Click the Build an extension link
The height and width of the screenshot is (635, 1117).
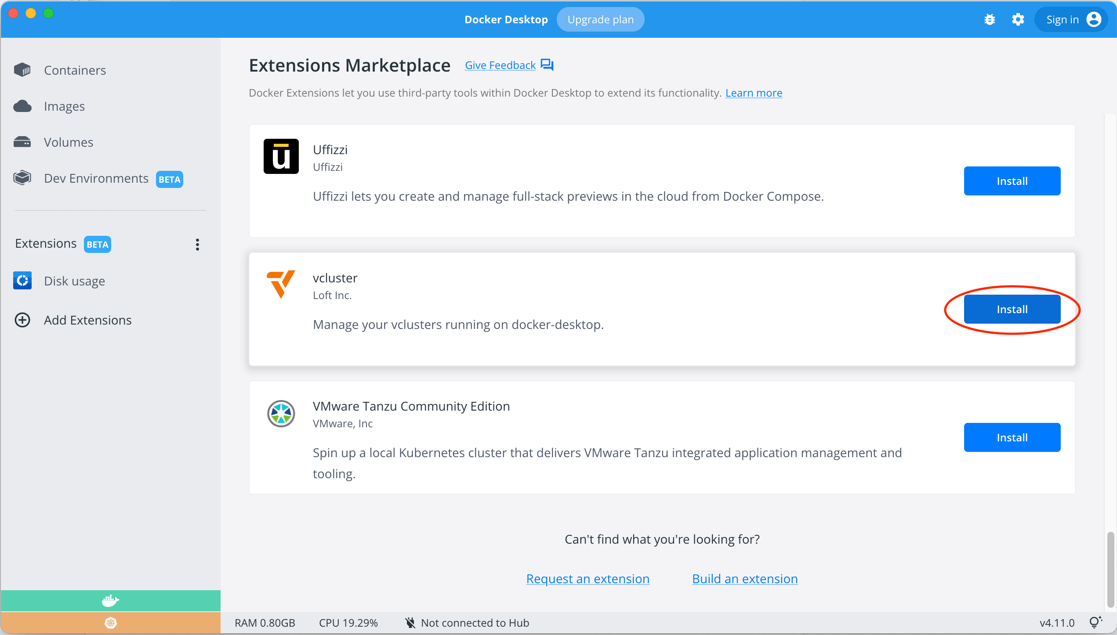pos(744,578)
